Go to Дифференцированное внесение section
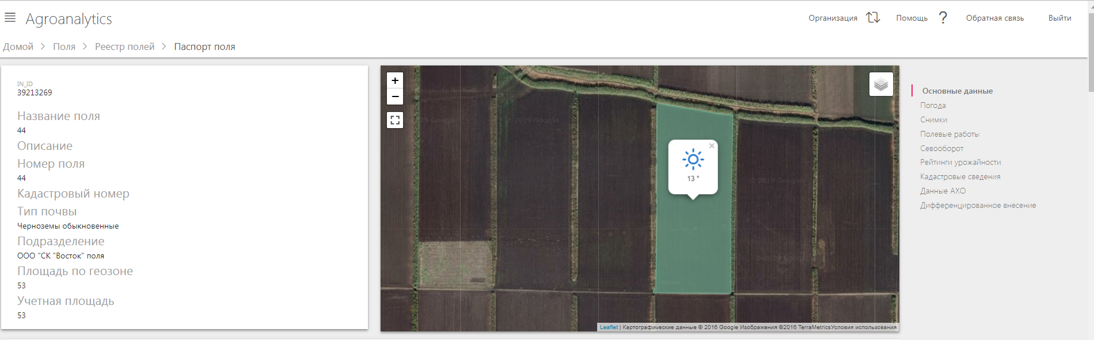The width and height of the screenshot is (1094, 340). coord(978,205)
